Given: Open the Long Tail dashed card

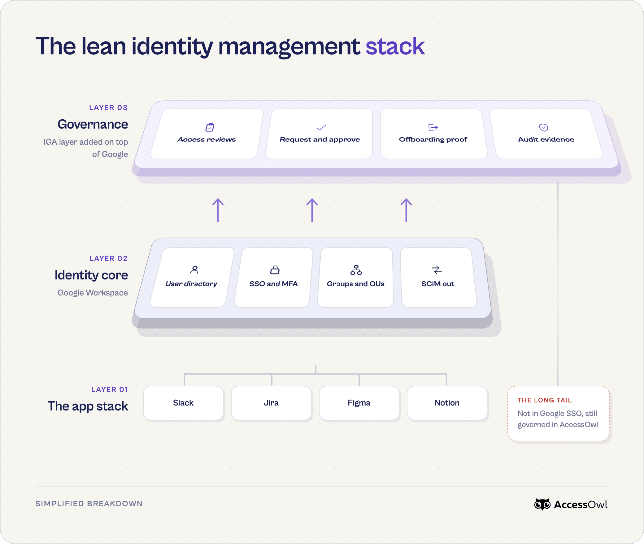Looking at the screenshot, I should click(559, 414).
